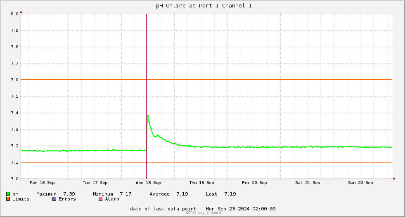Click the 'Last 7.19' statistic
The height and width of the screenshot is (217, 405).
tap(221, 194)
